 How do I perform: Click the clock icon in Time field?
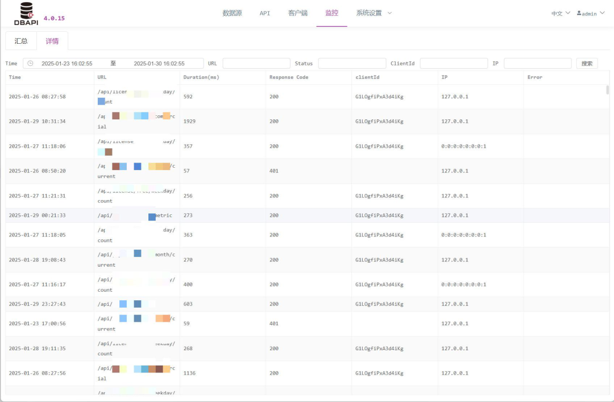30,64
